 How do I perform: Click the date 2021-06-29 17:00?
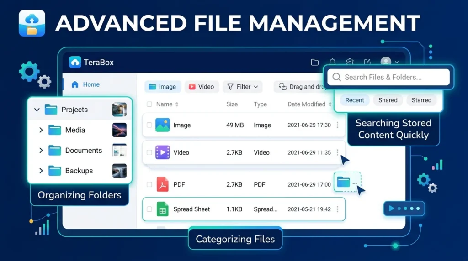309,184
